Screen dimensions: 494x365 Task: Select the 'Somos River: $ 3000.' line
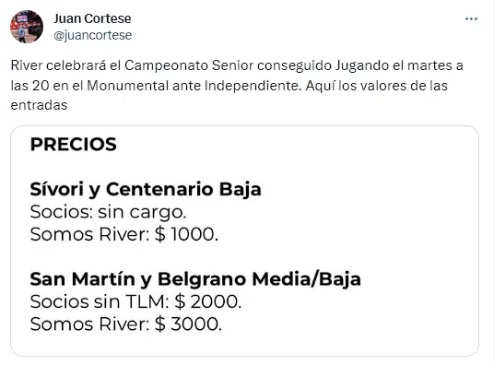[126, 324]
